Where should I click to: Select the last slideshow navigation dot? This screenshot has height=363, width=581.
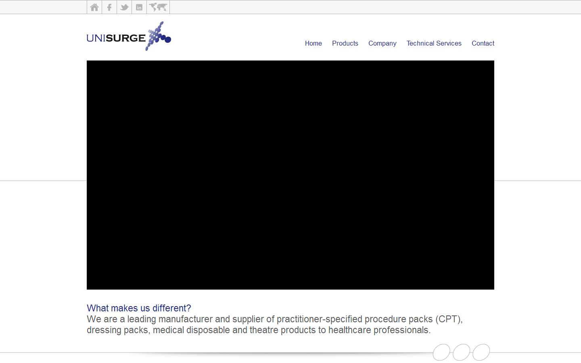point(481,352)
